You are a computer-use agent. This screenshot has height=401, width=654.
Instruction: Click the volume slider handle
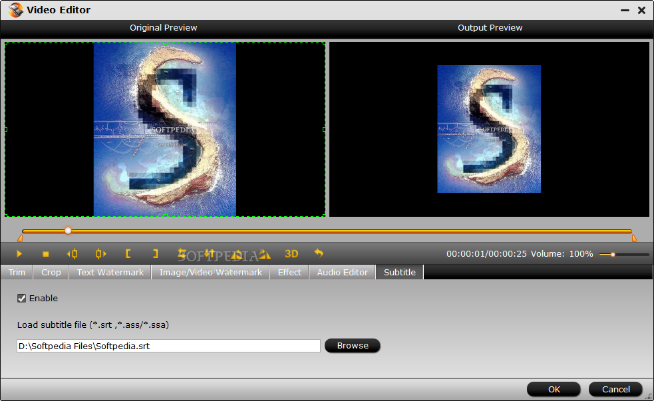pos(613,254)
